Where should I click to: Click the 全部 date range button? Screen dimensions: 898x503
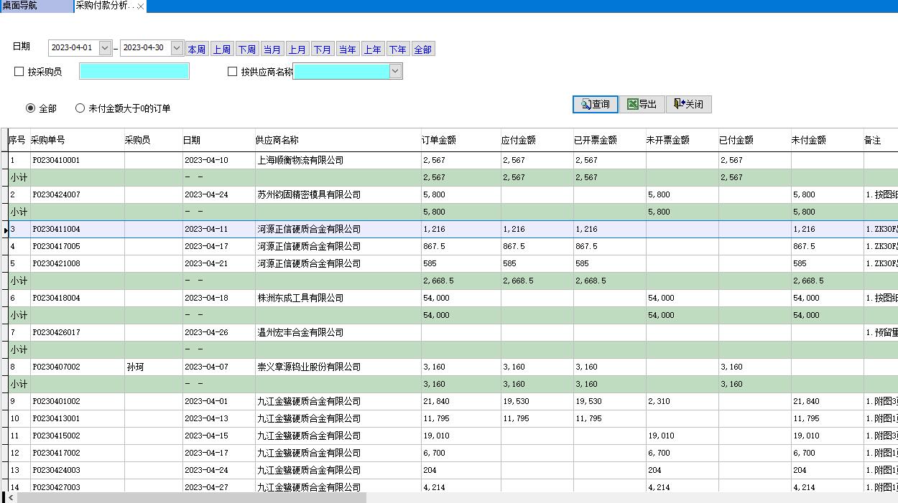(423, 48)
